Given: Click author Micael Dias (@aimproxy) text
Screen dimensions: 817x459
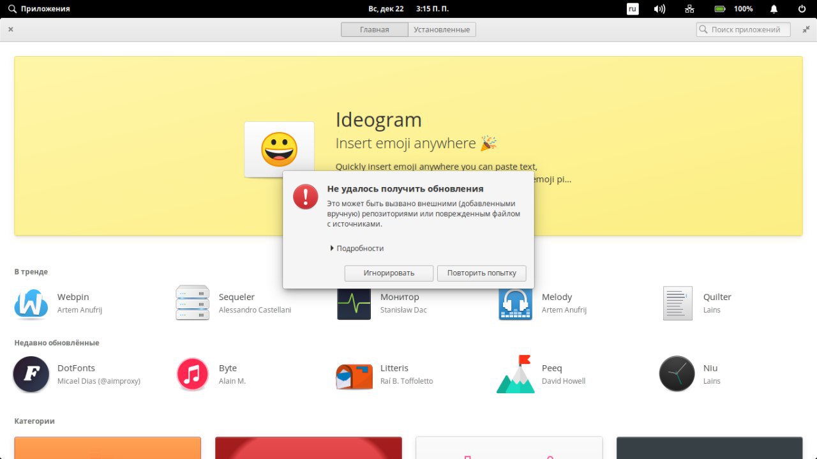Looking at the screenshot, I should coord(99,381).
